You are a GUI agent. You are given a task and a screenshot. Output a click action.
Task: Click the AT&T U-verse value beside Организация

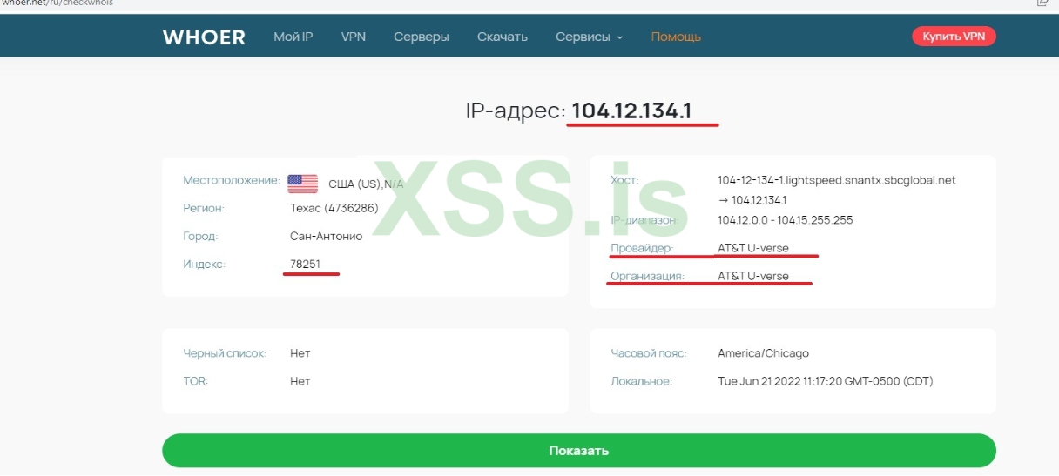753,276
